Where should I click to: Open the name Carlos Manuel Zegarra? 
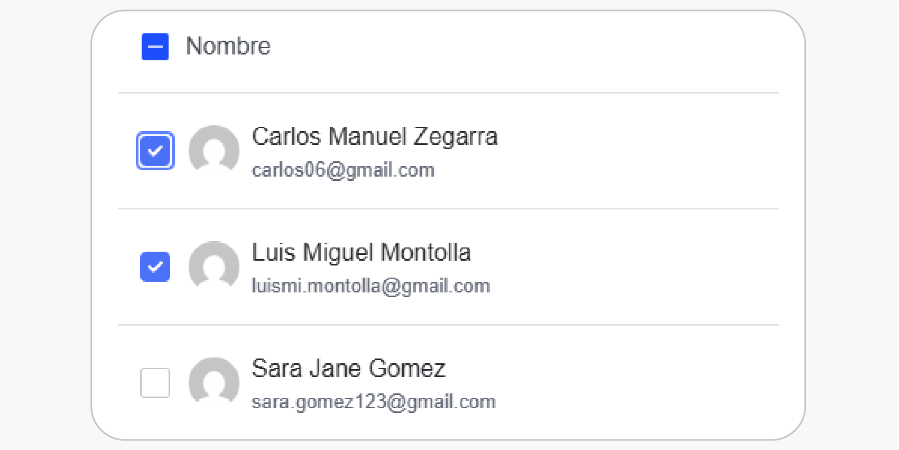[x=374, y=136]
